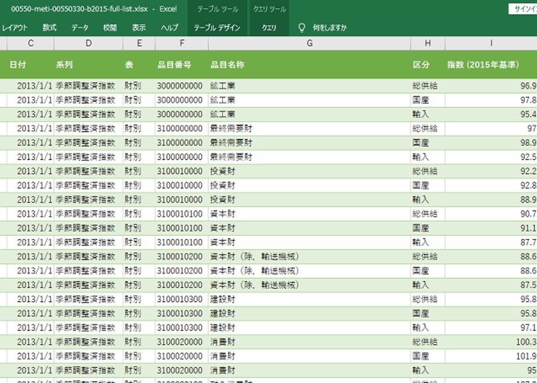Click the lightbulb Tell Me icon
This screenshot has height=383, width=537.
pyautogui.click(x=302, y=28)
